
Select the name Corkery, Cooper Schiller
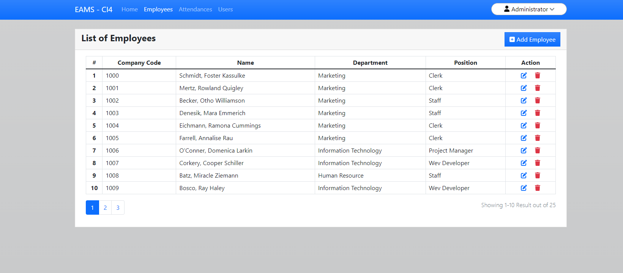[x=211, y=163]
